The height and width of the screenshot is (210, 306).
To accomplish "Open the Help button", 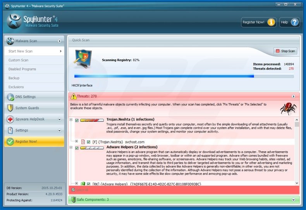I will pos(290,22).
